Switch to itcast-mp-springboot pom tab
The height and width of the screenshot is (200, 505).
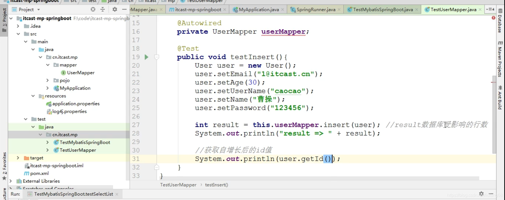198,10
